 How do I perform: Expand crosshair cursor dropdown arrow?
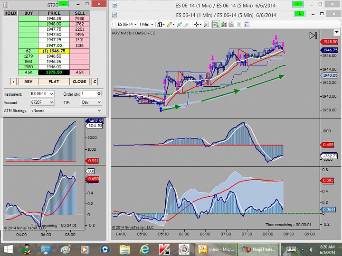200,25
